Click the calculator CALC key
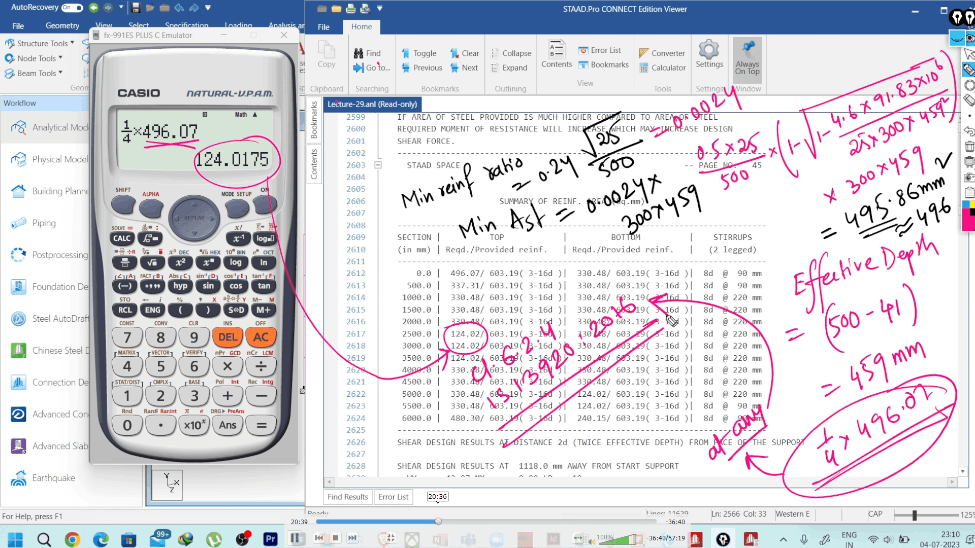 [122, 238]
